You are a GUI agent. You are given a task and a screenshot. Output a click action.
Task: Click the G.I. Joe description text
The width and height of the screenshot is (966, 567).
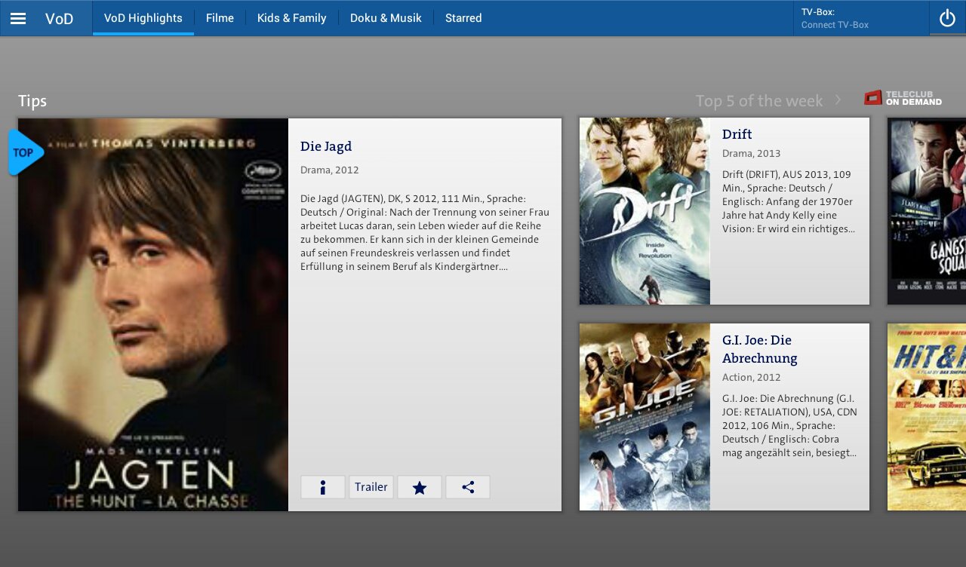(789, 426)
